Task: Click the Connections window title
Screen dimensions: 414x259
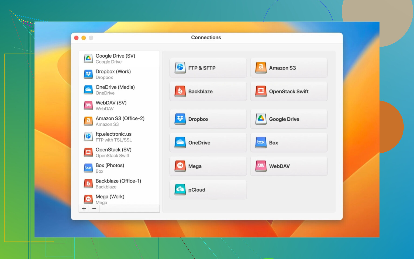Action: [x=206, y=37]
